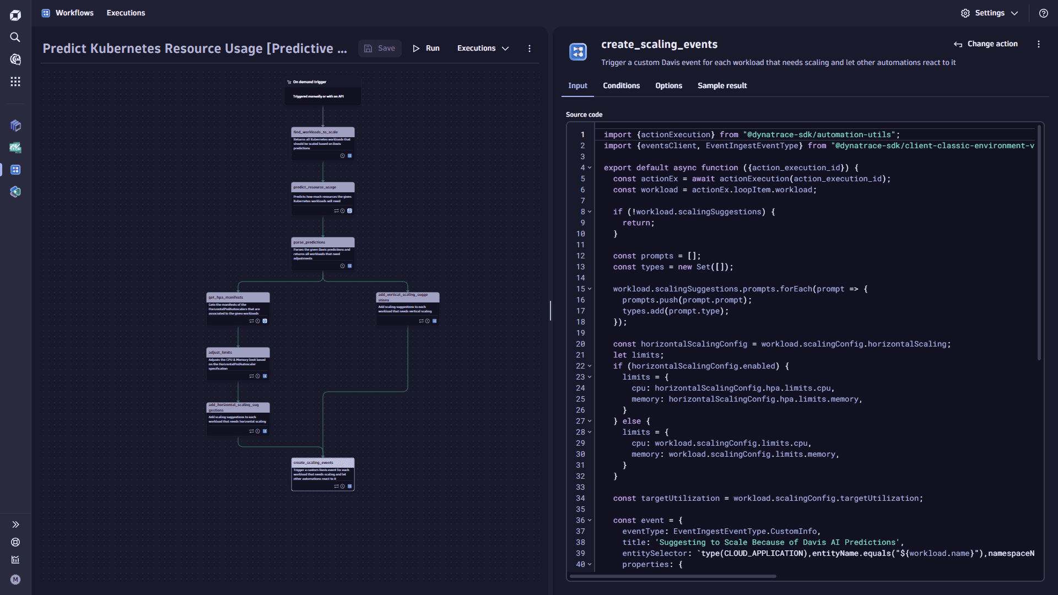Fold the event object at line 36
The image size is (1058, 595).
590,520
